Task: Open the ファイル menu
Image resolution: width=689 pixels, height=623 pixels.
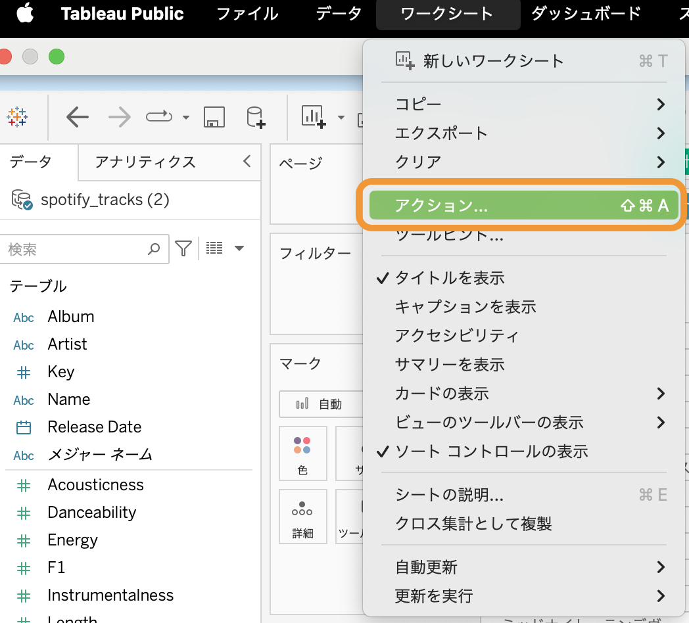Action: [x=248, y=14]
